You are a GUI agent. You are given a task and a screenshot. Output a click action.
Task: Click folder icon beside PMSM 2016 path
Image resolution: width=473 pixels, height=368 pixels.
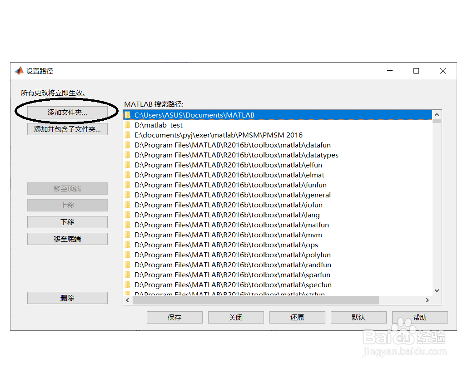[x=128, y=135]
